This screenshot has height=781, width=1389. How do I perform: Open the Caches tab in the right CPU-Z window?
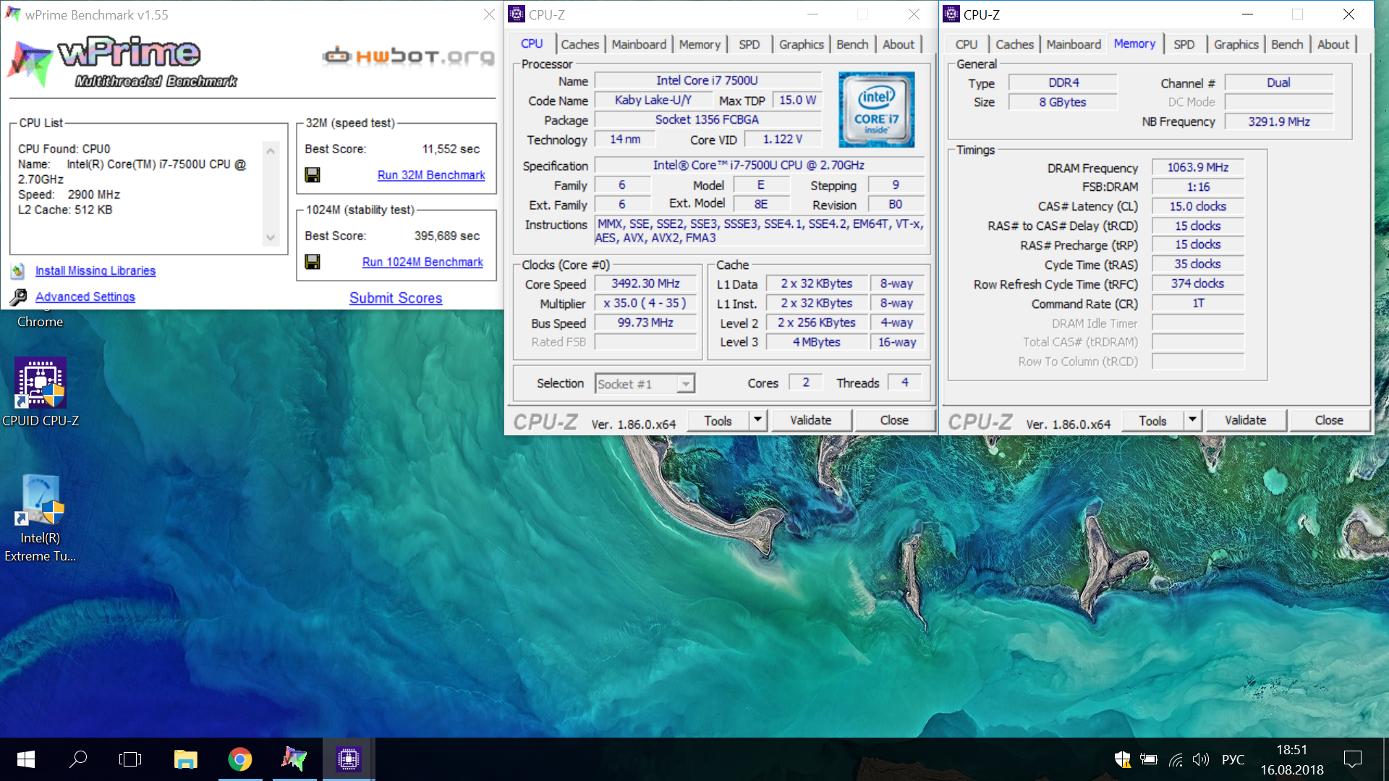point(1015,44)
